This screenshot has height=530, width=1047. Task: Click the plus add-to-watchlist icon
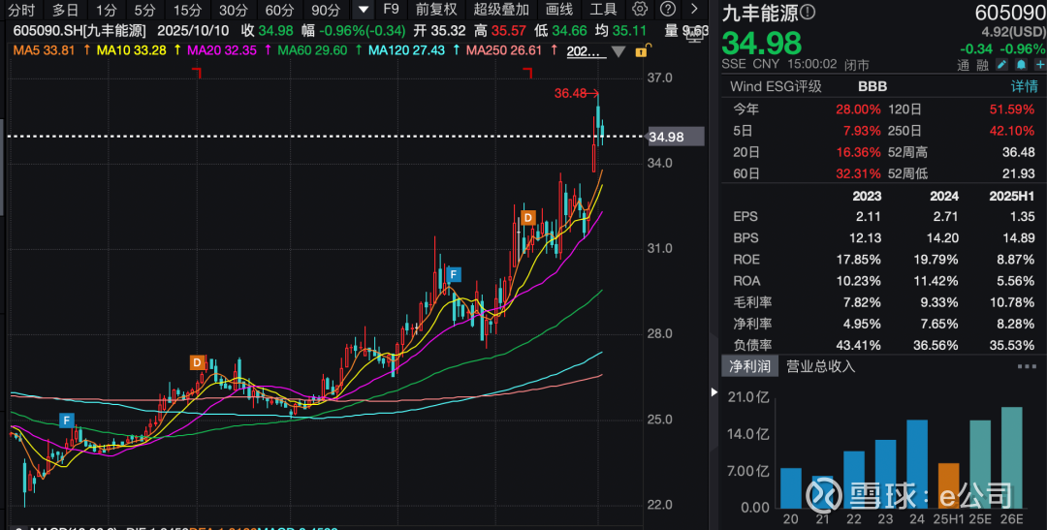(1039, 65)
